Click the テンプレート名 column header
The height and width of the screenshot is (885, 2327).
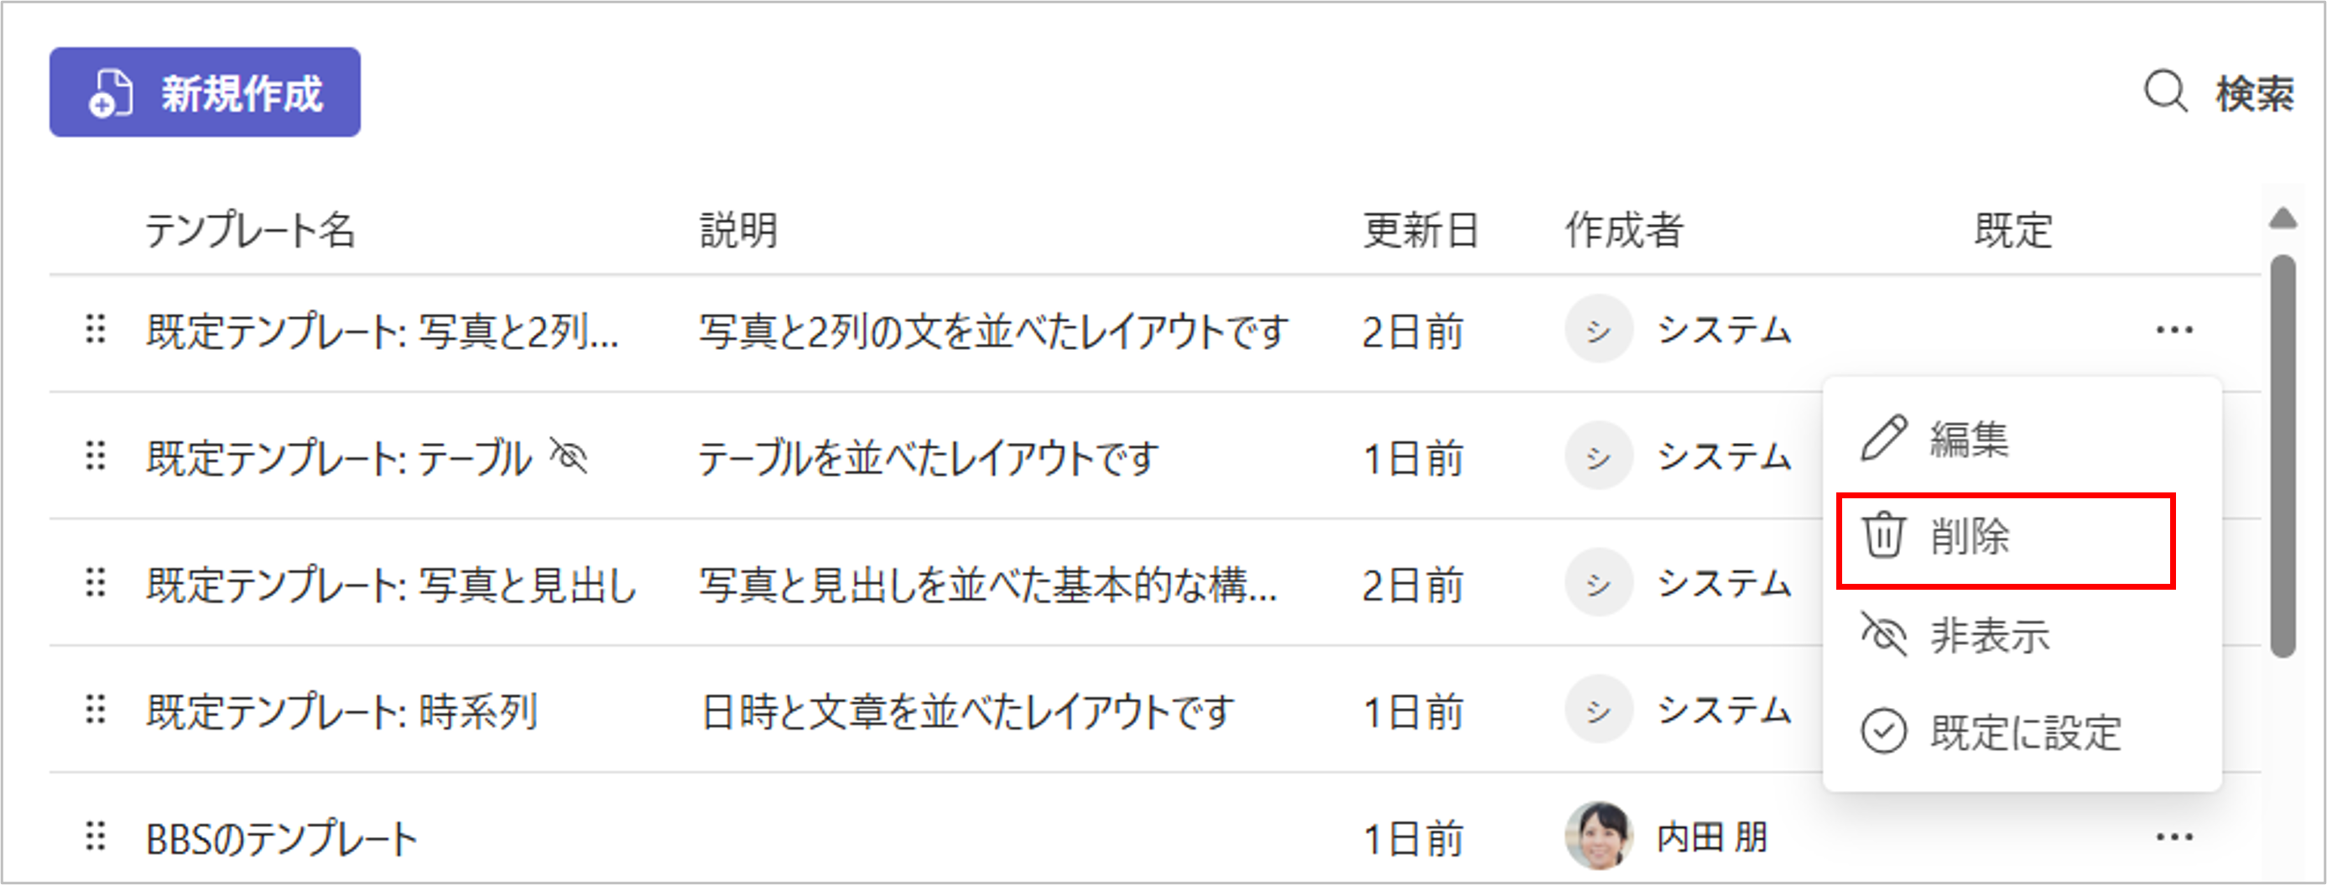[250, 231]
